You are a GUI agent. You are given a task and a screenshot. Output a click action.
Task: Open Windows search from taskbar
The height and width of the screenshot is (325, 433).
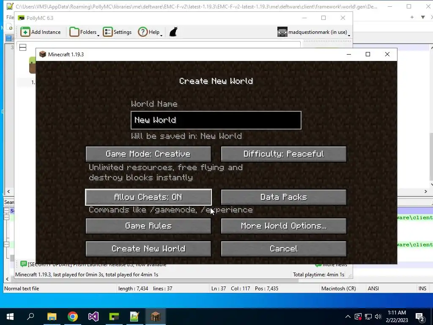(30, 317)
